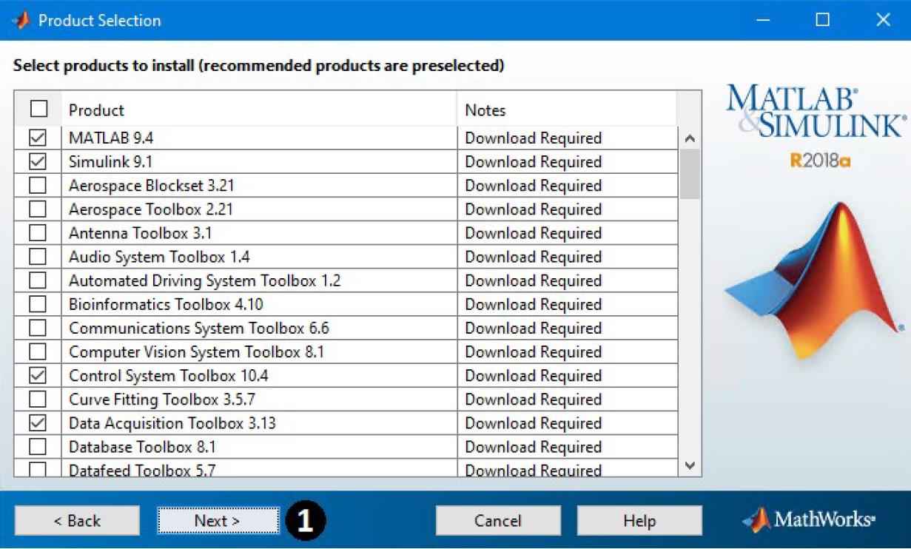Click Download Required note for Antenna Toolbox
This screenshot has width=911, height=549.
tap(534, 233)
